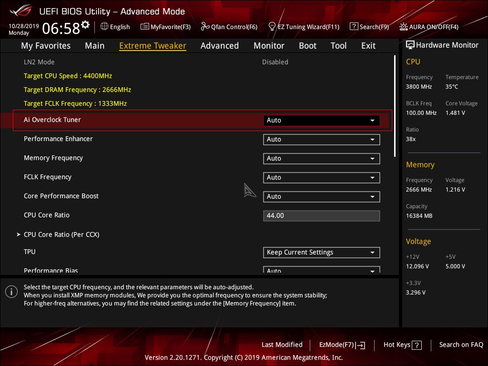Click the Ratio 38x value
Screen dimensions: 488x366
[411, 139]
